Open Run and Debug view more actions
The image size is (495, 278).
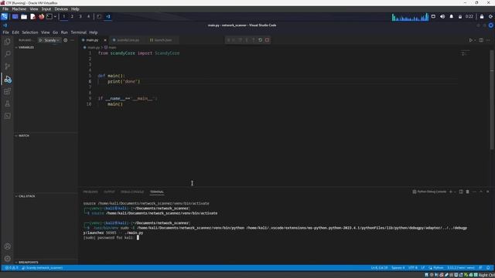72,40
